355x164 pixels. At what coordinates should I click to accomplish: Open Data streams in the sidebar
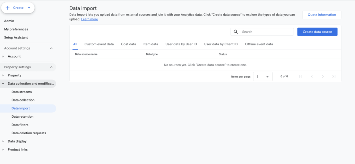point(21,92)
